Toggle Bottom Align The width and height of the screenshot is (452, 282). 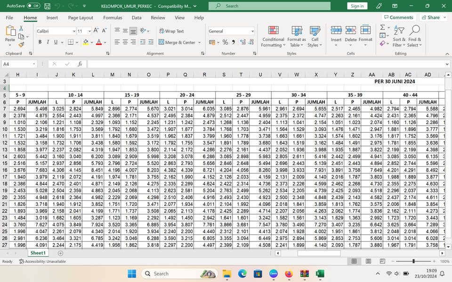pos(133,31)
